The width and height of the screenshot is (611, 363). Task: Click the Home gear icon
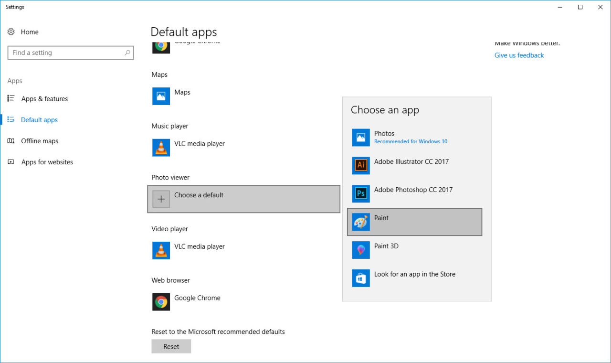tap(11, 32)
